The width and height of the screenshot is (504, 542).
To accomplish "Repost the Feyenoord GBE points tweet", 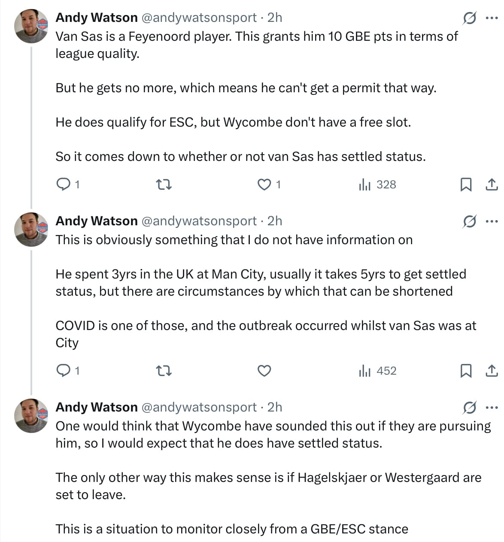I will (x=164, y=185).
